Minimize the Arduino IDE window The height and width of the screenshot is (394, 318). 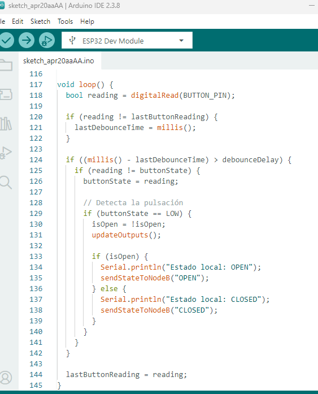(312, 5)
